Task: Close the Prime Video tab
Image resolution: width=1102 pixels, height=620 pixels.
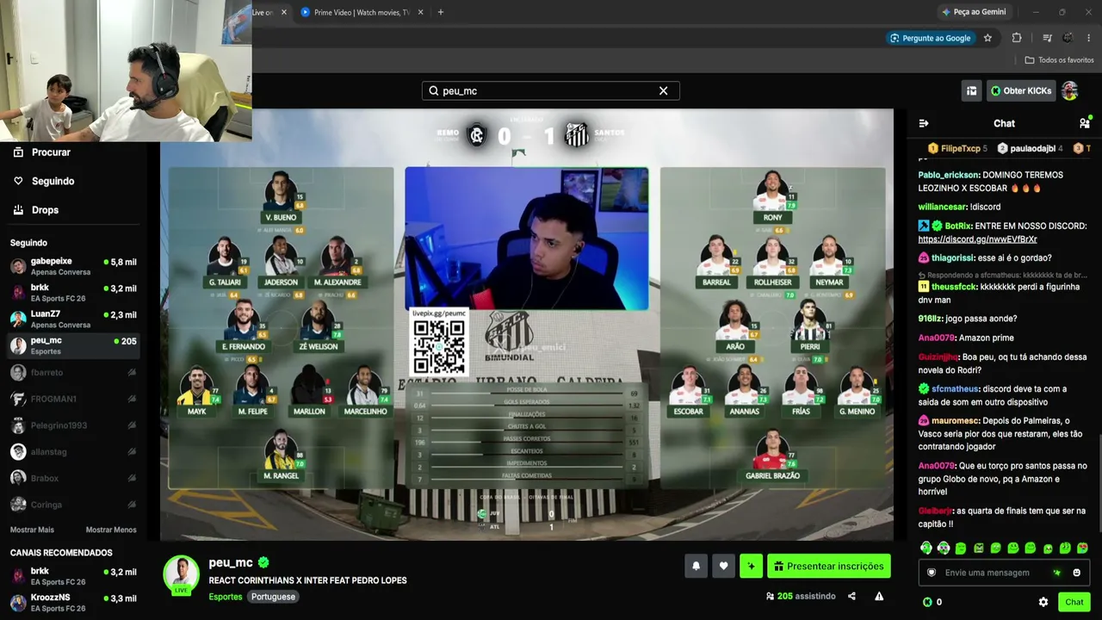Action: (420, 12)
